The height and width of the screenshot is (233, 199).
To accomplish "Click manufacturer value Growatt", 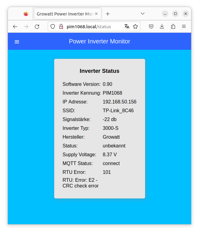I will click(x=111, y=137).
